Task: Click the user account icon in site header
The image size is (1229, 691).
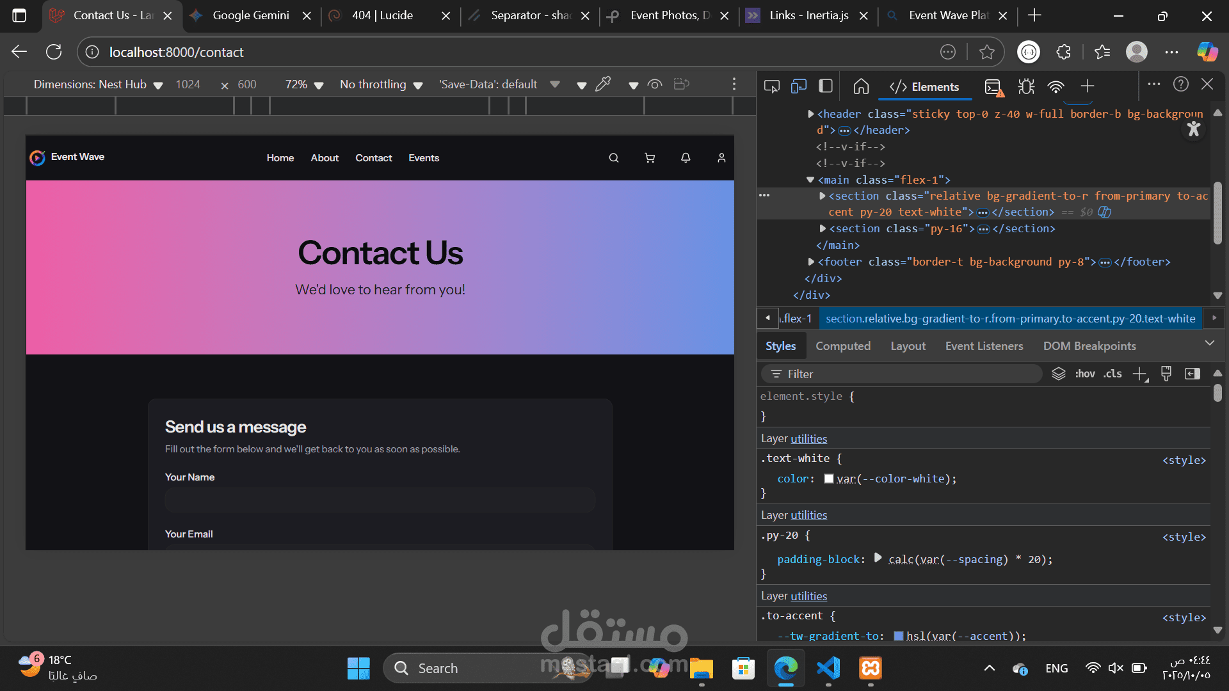Action: click(x=721, y=158)
